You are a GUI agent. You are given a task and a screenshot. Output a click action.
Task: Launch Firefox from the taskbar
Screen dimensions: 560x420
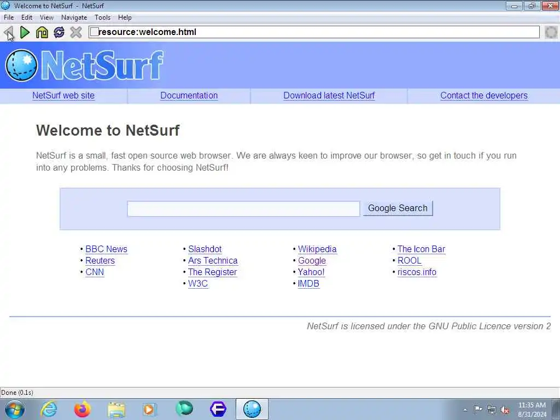(x=82, y=409)
